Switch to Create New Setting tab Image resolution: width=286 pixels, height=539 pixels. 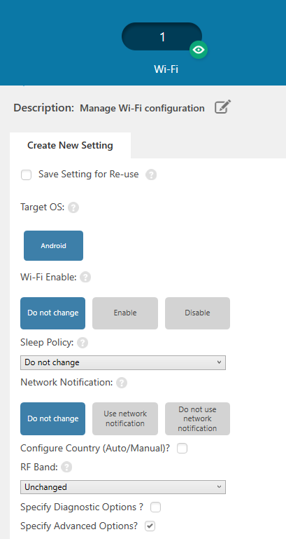71,145
